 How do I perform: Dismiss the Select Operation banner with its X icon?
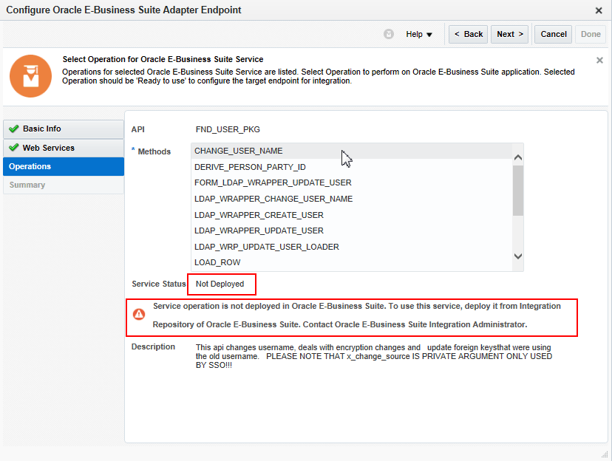599,60
